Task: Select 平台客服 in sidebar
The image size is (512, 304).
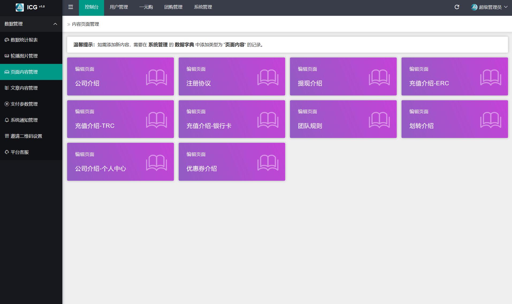Action: click(31, 152)
